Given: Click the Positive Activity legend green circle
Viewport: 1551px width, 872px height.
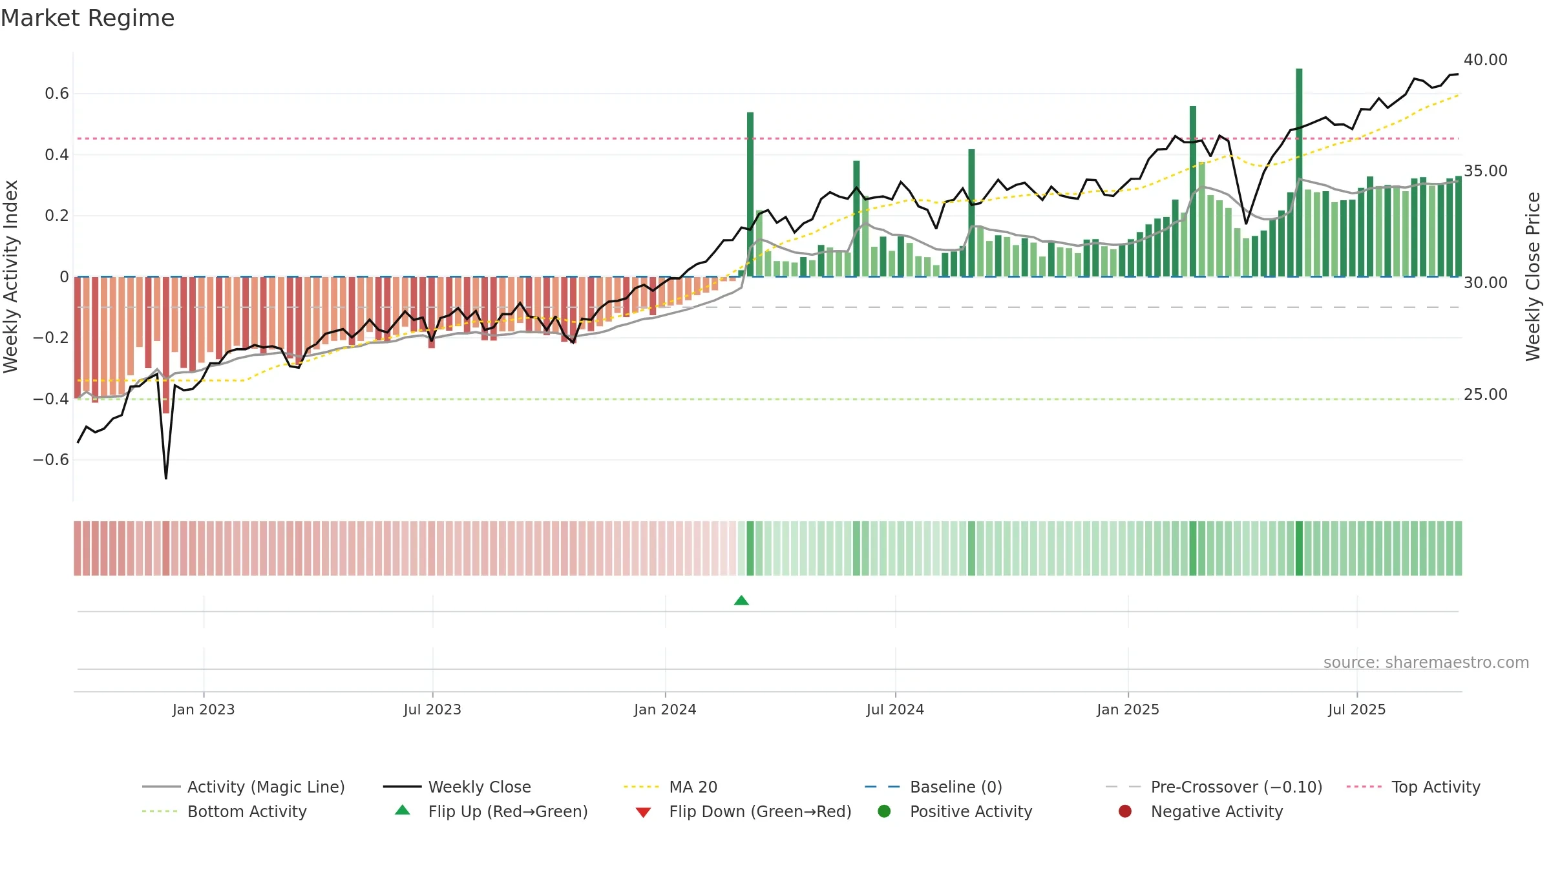Looking at the screenshot, I should pyautogui.click(x=884, y=811).
